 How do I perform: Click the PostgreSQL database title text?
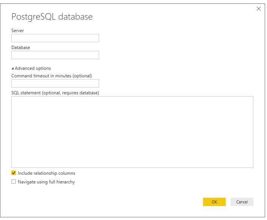[52, 17]
